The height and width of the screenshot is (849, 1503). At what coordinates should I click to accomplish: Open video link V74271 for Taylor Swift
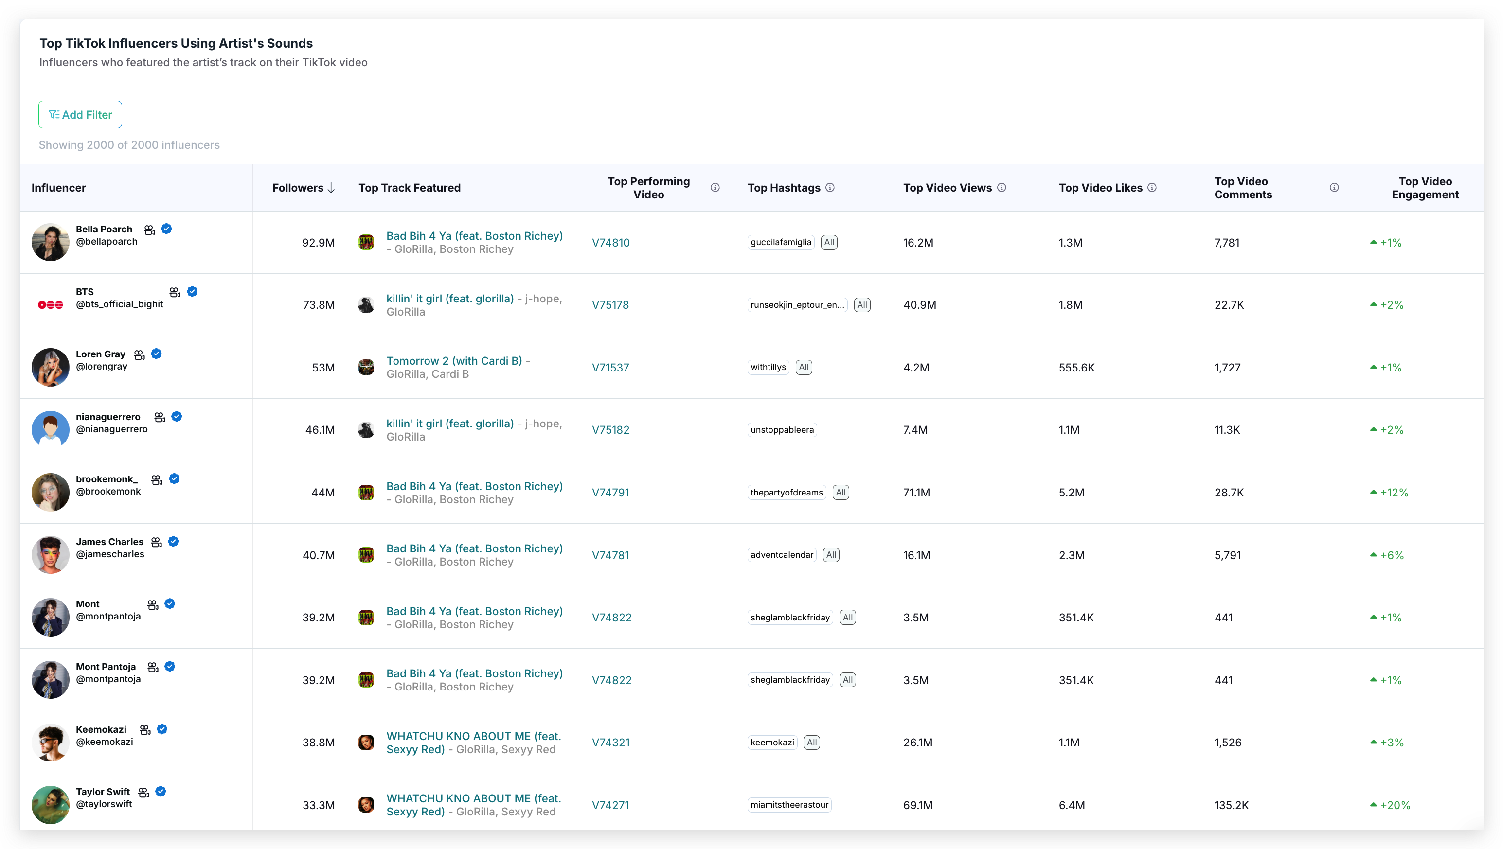click(610, 805)
